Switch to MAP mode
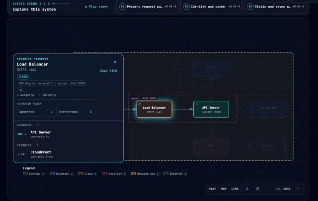The width and height of the screenshot is (318, 201). [x=224, y=189]
